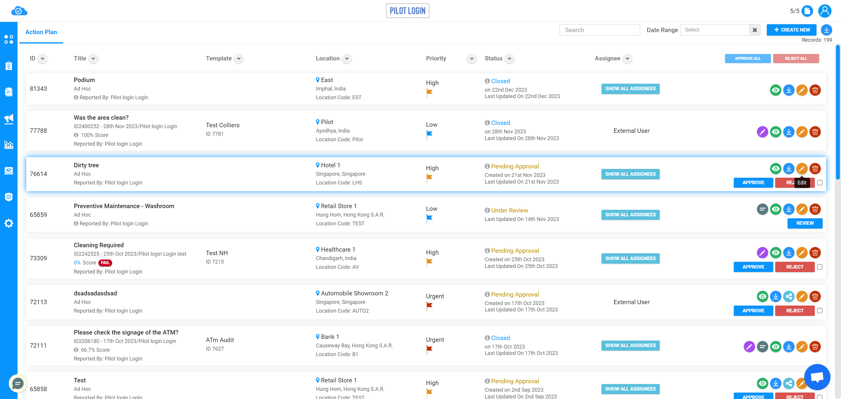
Task: Toggle checkbox next to row 72113
Action: point(819,310)
